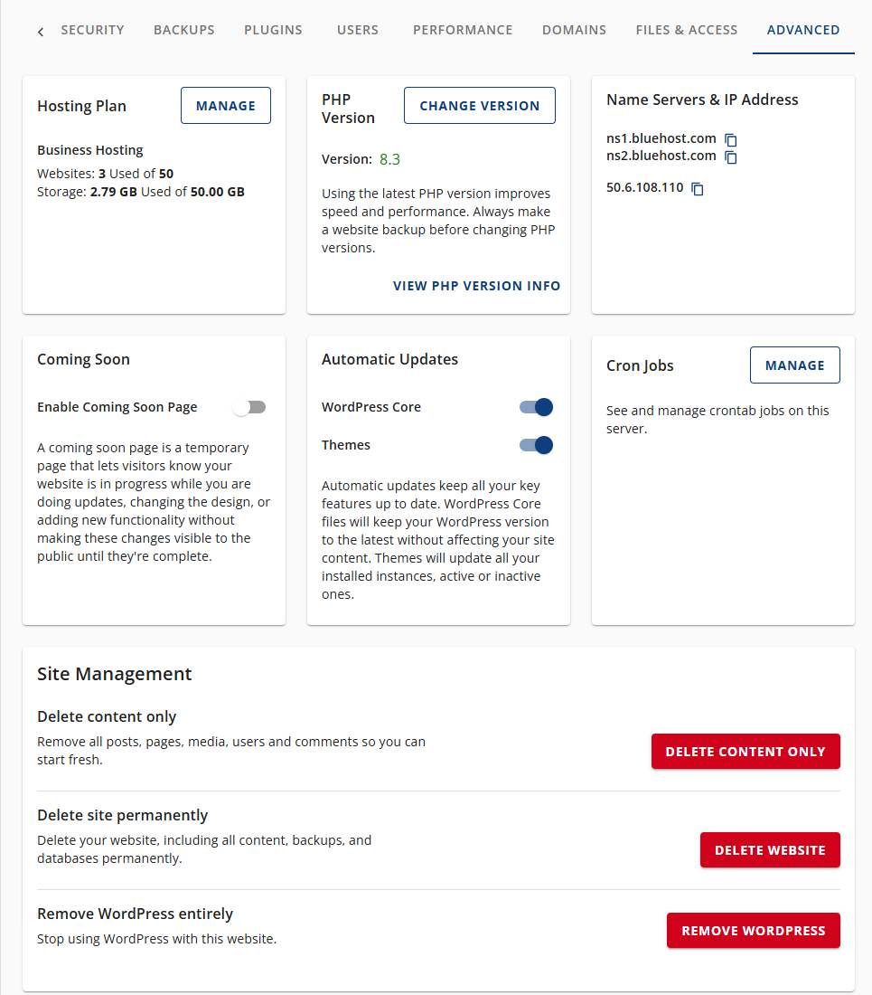Change the PHP version
Viewport: 872px width, 995px height.
479,105
